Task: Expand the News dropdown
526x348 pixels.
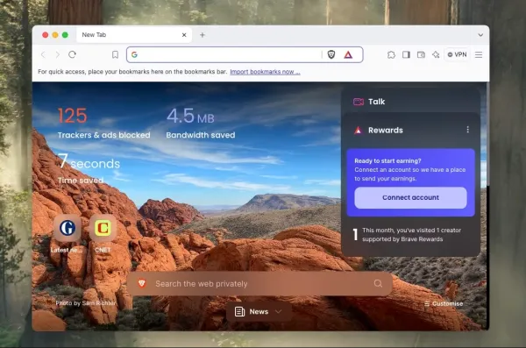Action: (x=259, y=312)
